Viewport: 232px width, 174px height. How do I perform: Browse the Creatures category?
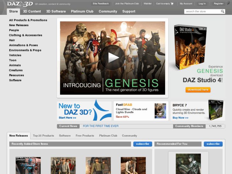pyautogui.click(x=16, y=70)
